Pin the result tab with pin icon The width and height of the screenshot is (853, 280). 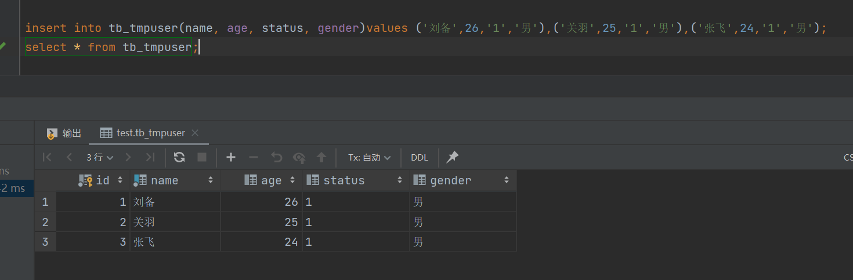click(x=453, y=157)
